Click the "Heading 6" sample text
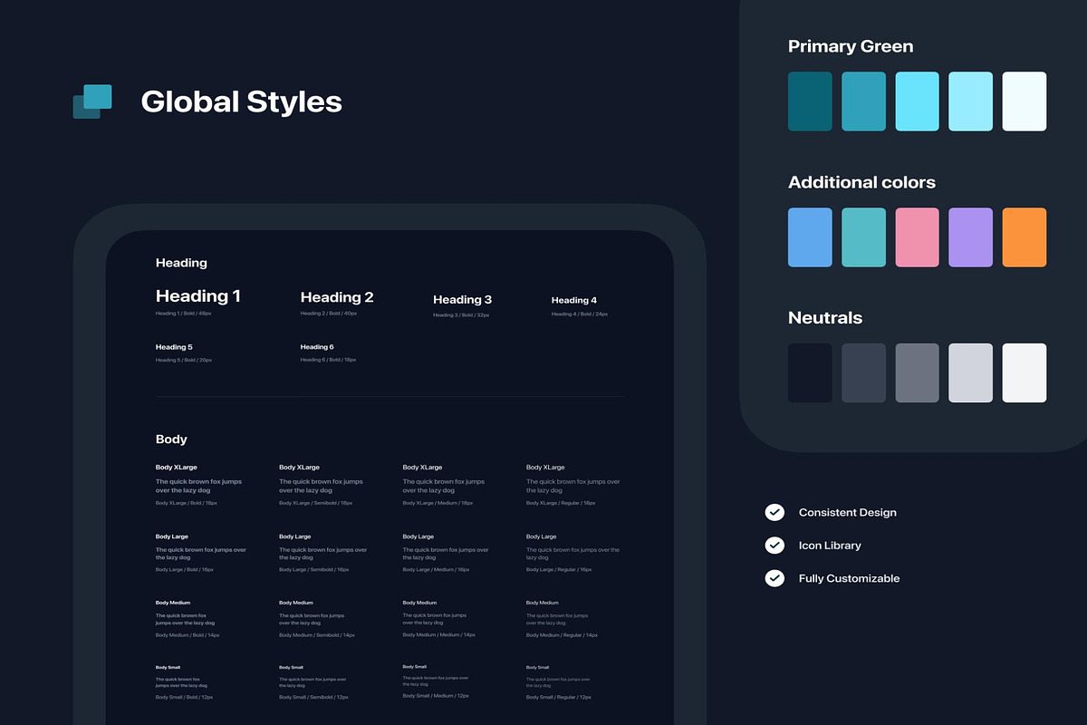The width and height of the screenshot is (1087, 725). point(317,347)
